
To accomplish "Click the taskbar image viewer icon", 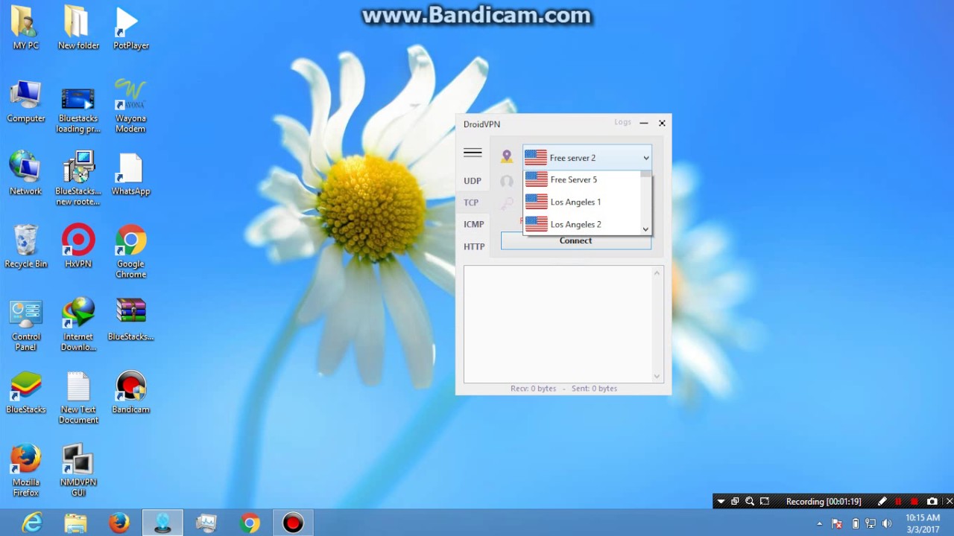I will pyautogui.click(x=206, y=523).
